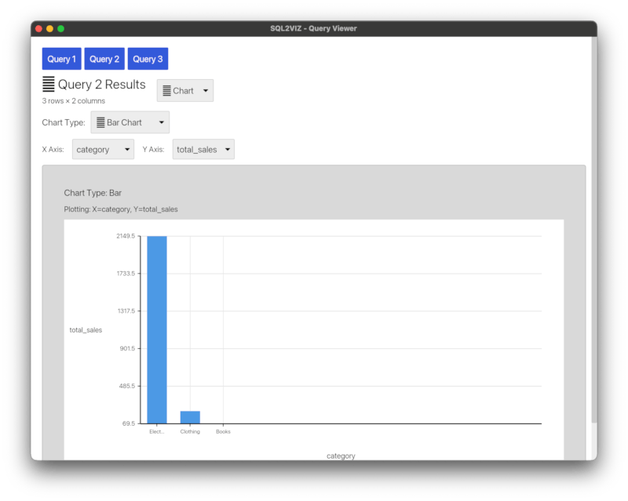Screen dimensions: 628x501
Task: Click the list icon beside Query 2 Results heading
Action: [x=49, y=85]
